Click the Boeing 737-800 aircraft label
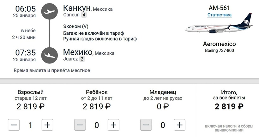The height and width of the screenshot is (137, 259). coord(219,51)
